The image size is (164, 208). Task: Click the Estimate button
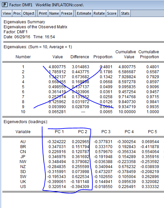pos(84,13)
